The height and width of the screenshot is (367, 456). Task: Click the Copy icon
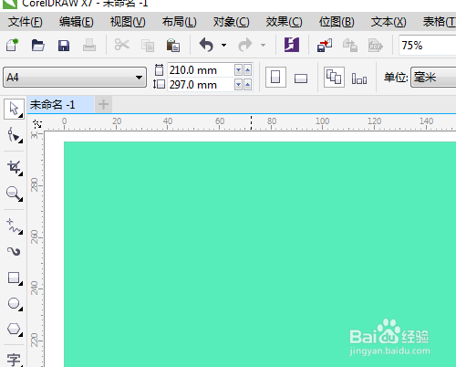(x=148, y=46)
